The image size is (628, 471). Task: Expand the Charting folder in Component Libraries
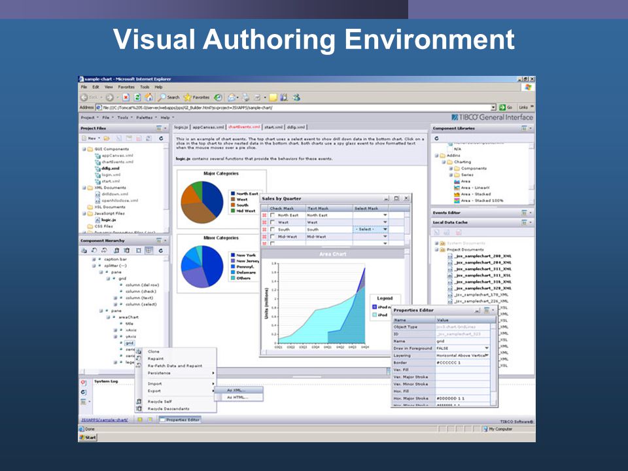pyautogui.click(x=444, y=162)
